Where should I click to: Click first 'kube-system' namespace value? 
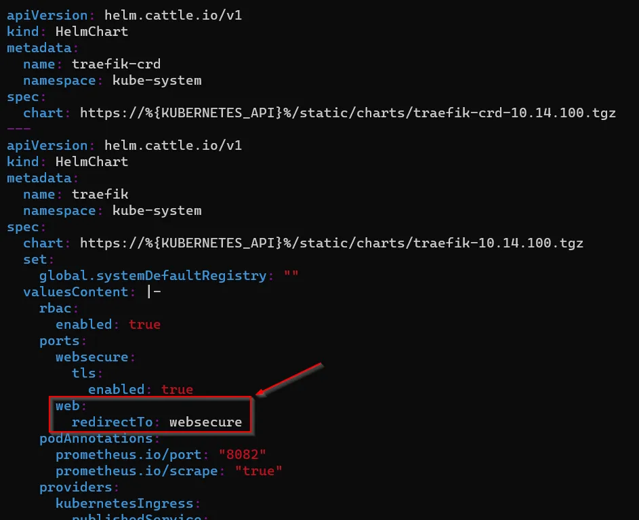click(157, 81)
